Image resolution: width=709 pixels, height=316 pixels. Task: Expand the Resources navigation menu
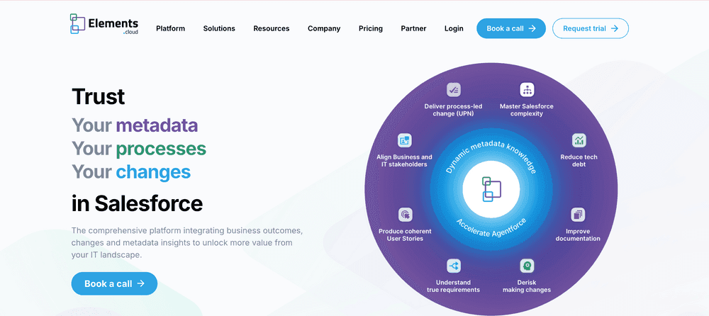272,28
